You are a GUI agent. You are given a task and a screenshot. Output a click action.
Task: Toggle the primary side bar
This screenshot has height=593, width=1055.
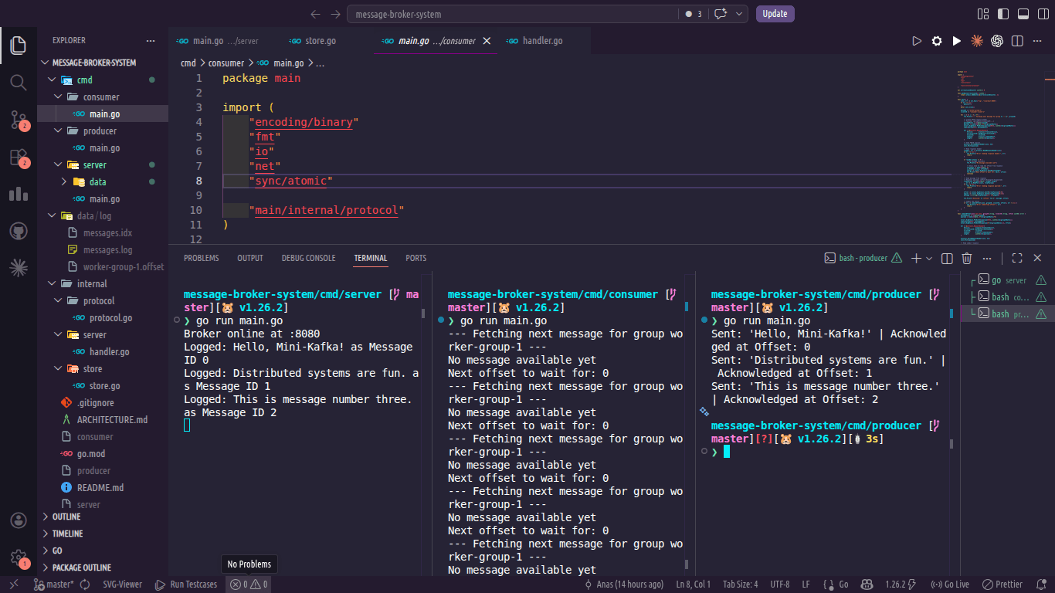1003,14
